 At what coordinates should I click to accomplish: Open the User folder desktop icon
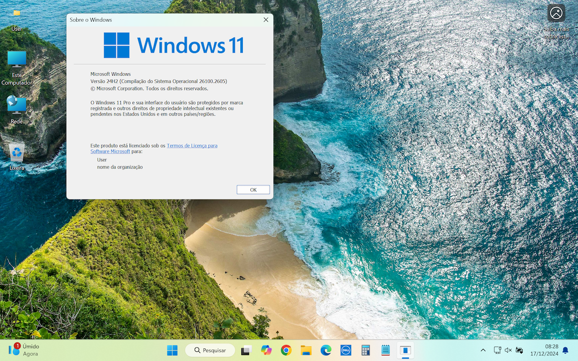(x=17, y=19)
